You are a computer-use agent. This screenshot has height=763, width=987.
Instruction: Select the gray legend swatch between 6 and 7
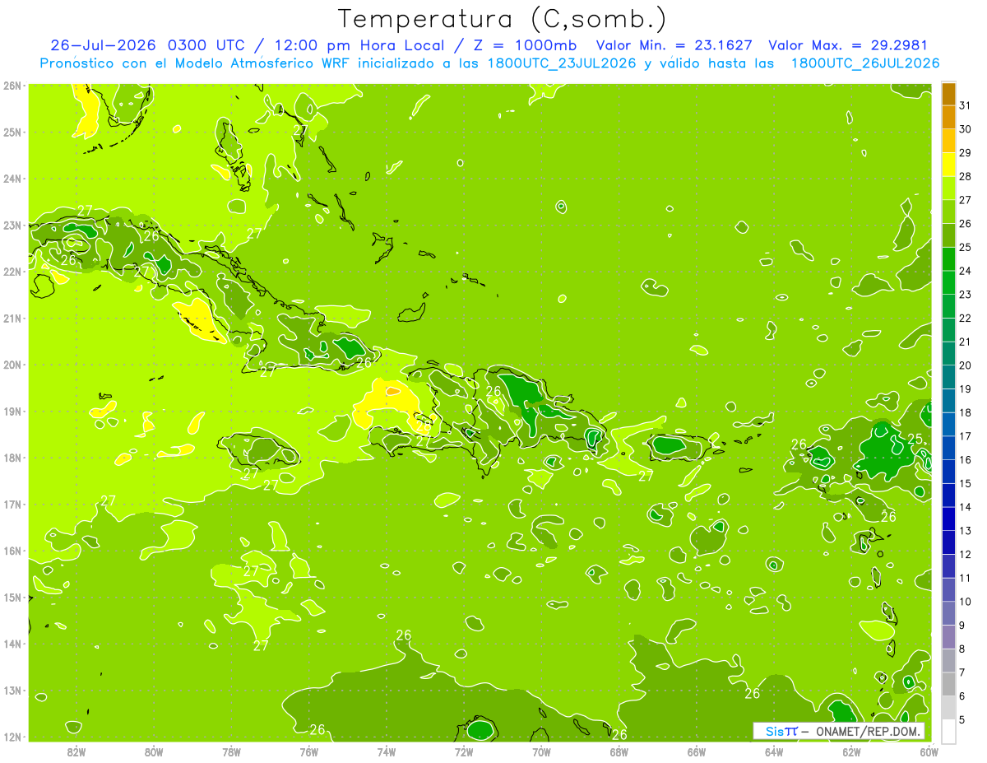click(x=948, y=684)
